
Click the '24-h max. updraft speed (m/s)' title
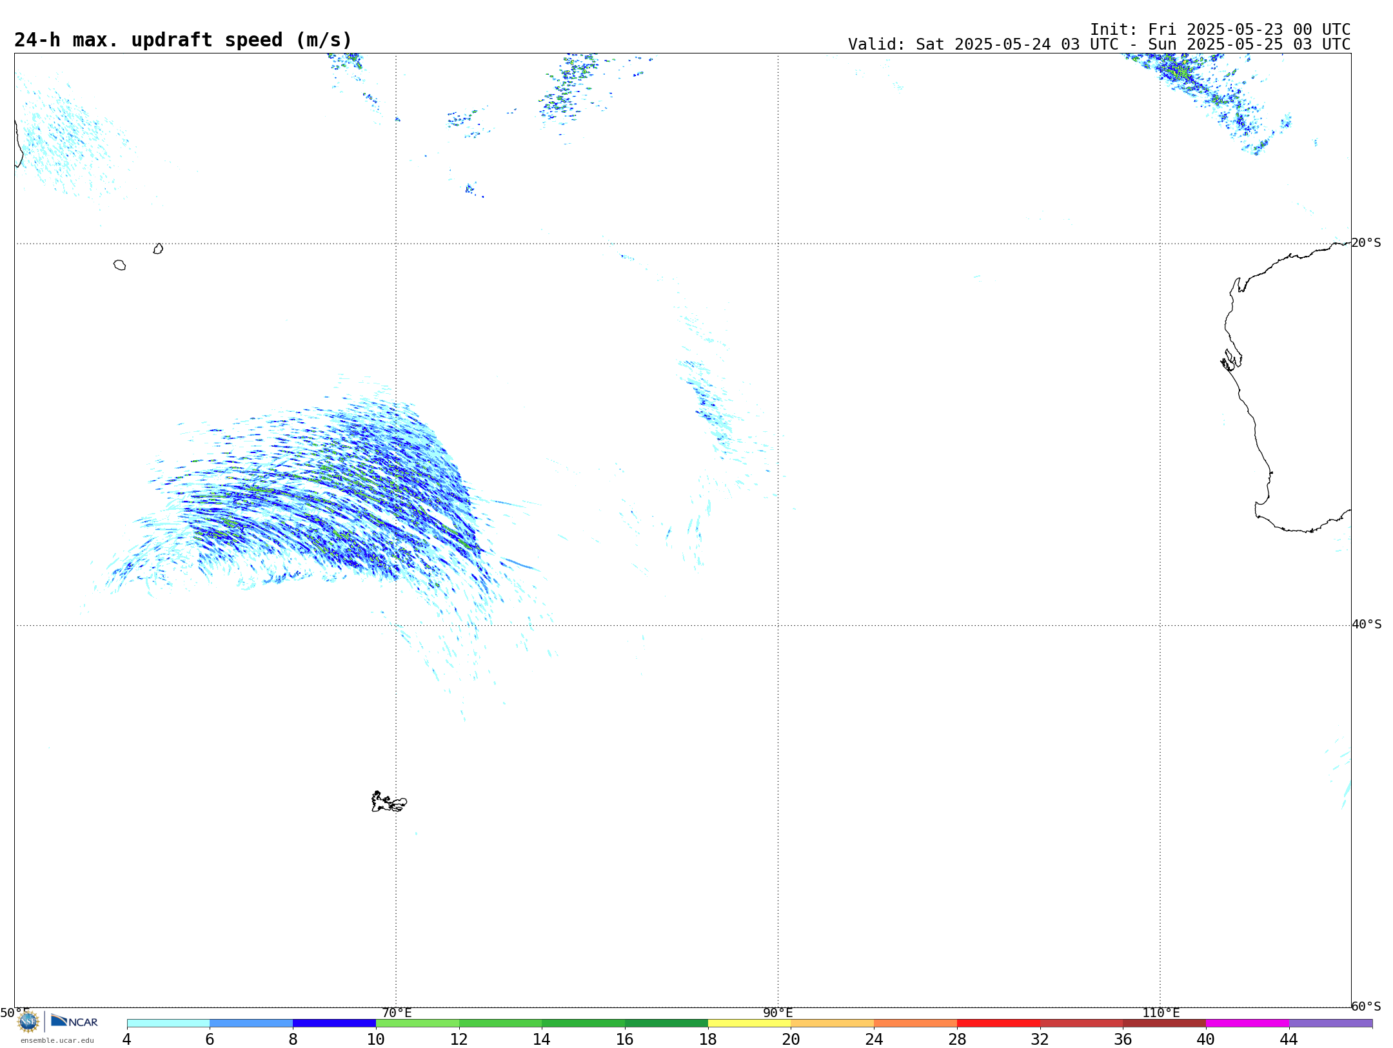pyautogui.click(x=183, y=40)
